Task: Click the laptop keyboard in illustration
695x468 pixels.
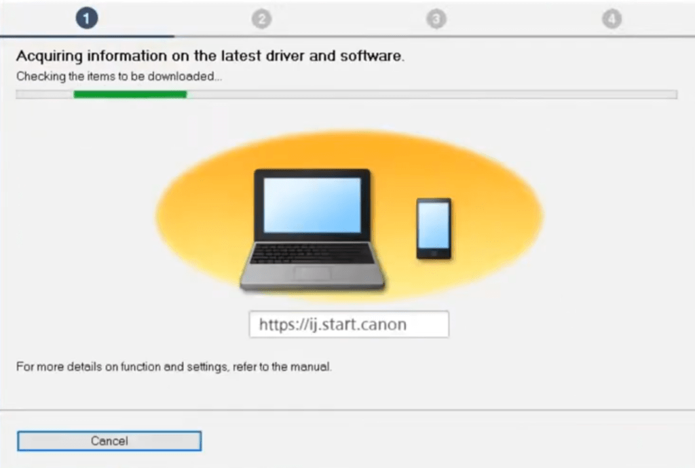Action: point(312,254)
